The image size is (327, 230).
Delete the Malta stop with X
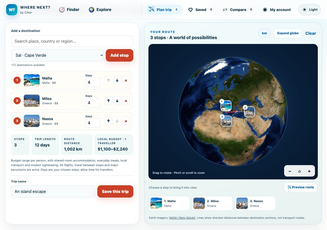(x=126, y=80)
